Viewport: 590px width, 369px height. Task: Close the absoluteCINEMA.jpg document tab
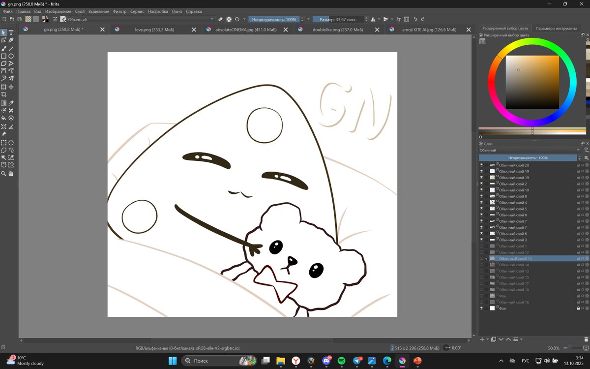tap(286, 30)
